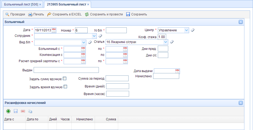Collapse the Расшифровка начислений panel

[x=240, y=103]
